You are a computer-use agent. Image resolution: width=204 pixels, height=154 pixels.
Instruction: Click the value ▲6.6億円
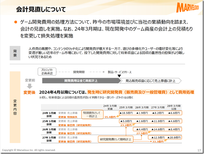pyautogui.click(x=174, y=113)
